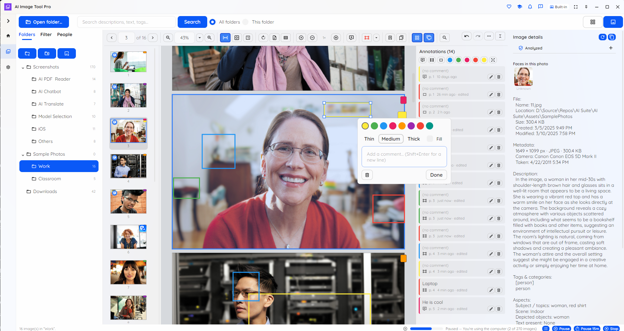Copy image details to clipboard
The image size is (624, 331).
click(612, 37)
